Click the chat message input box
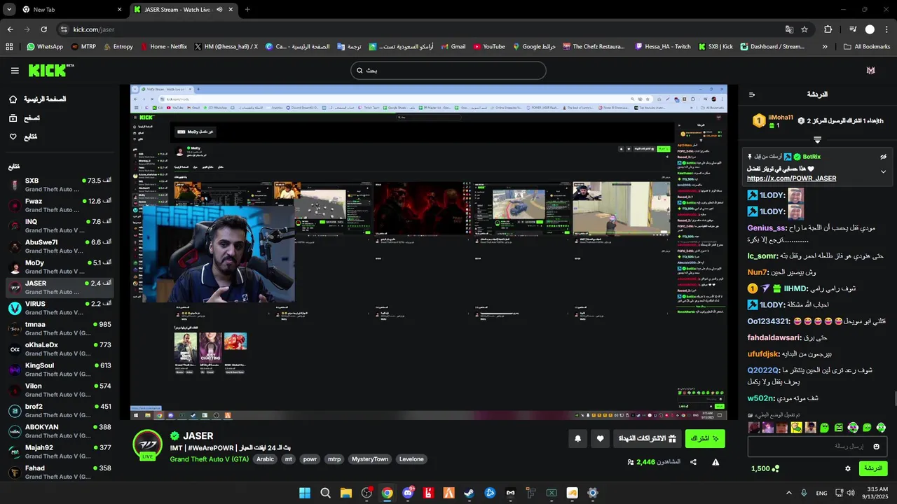The width and height of the screenshot is (897, 504). (817, 446)
